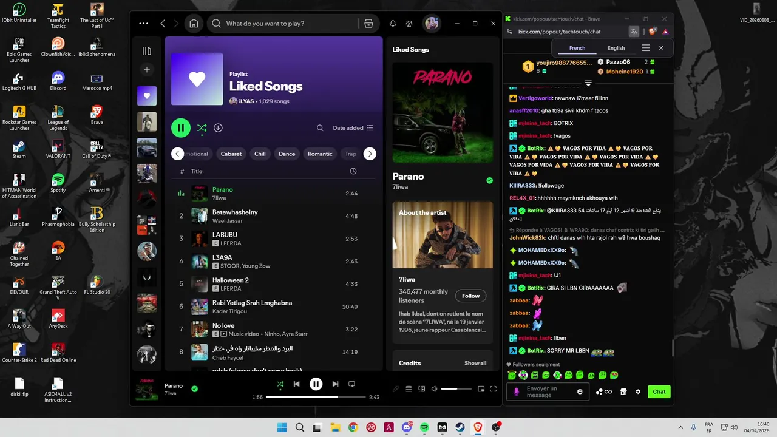Click green saved checkmark next to Parano title
The width and height of the screenshot is (777, 437).
(x=489, y=180)
